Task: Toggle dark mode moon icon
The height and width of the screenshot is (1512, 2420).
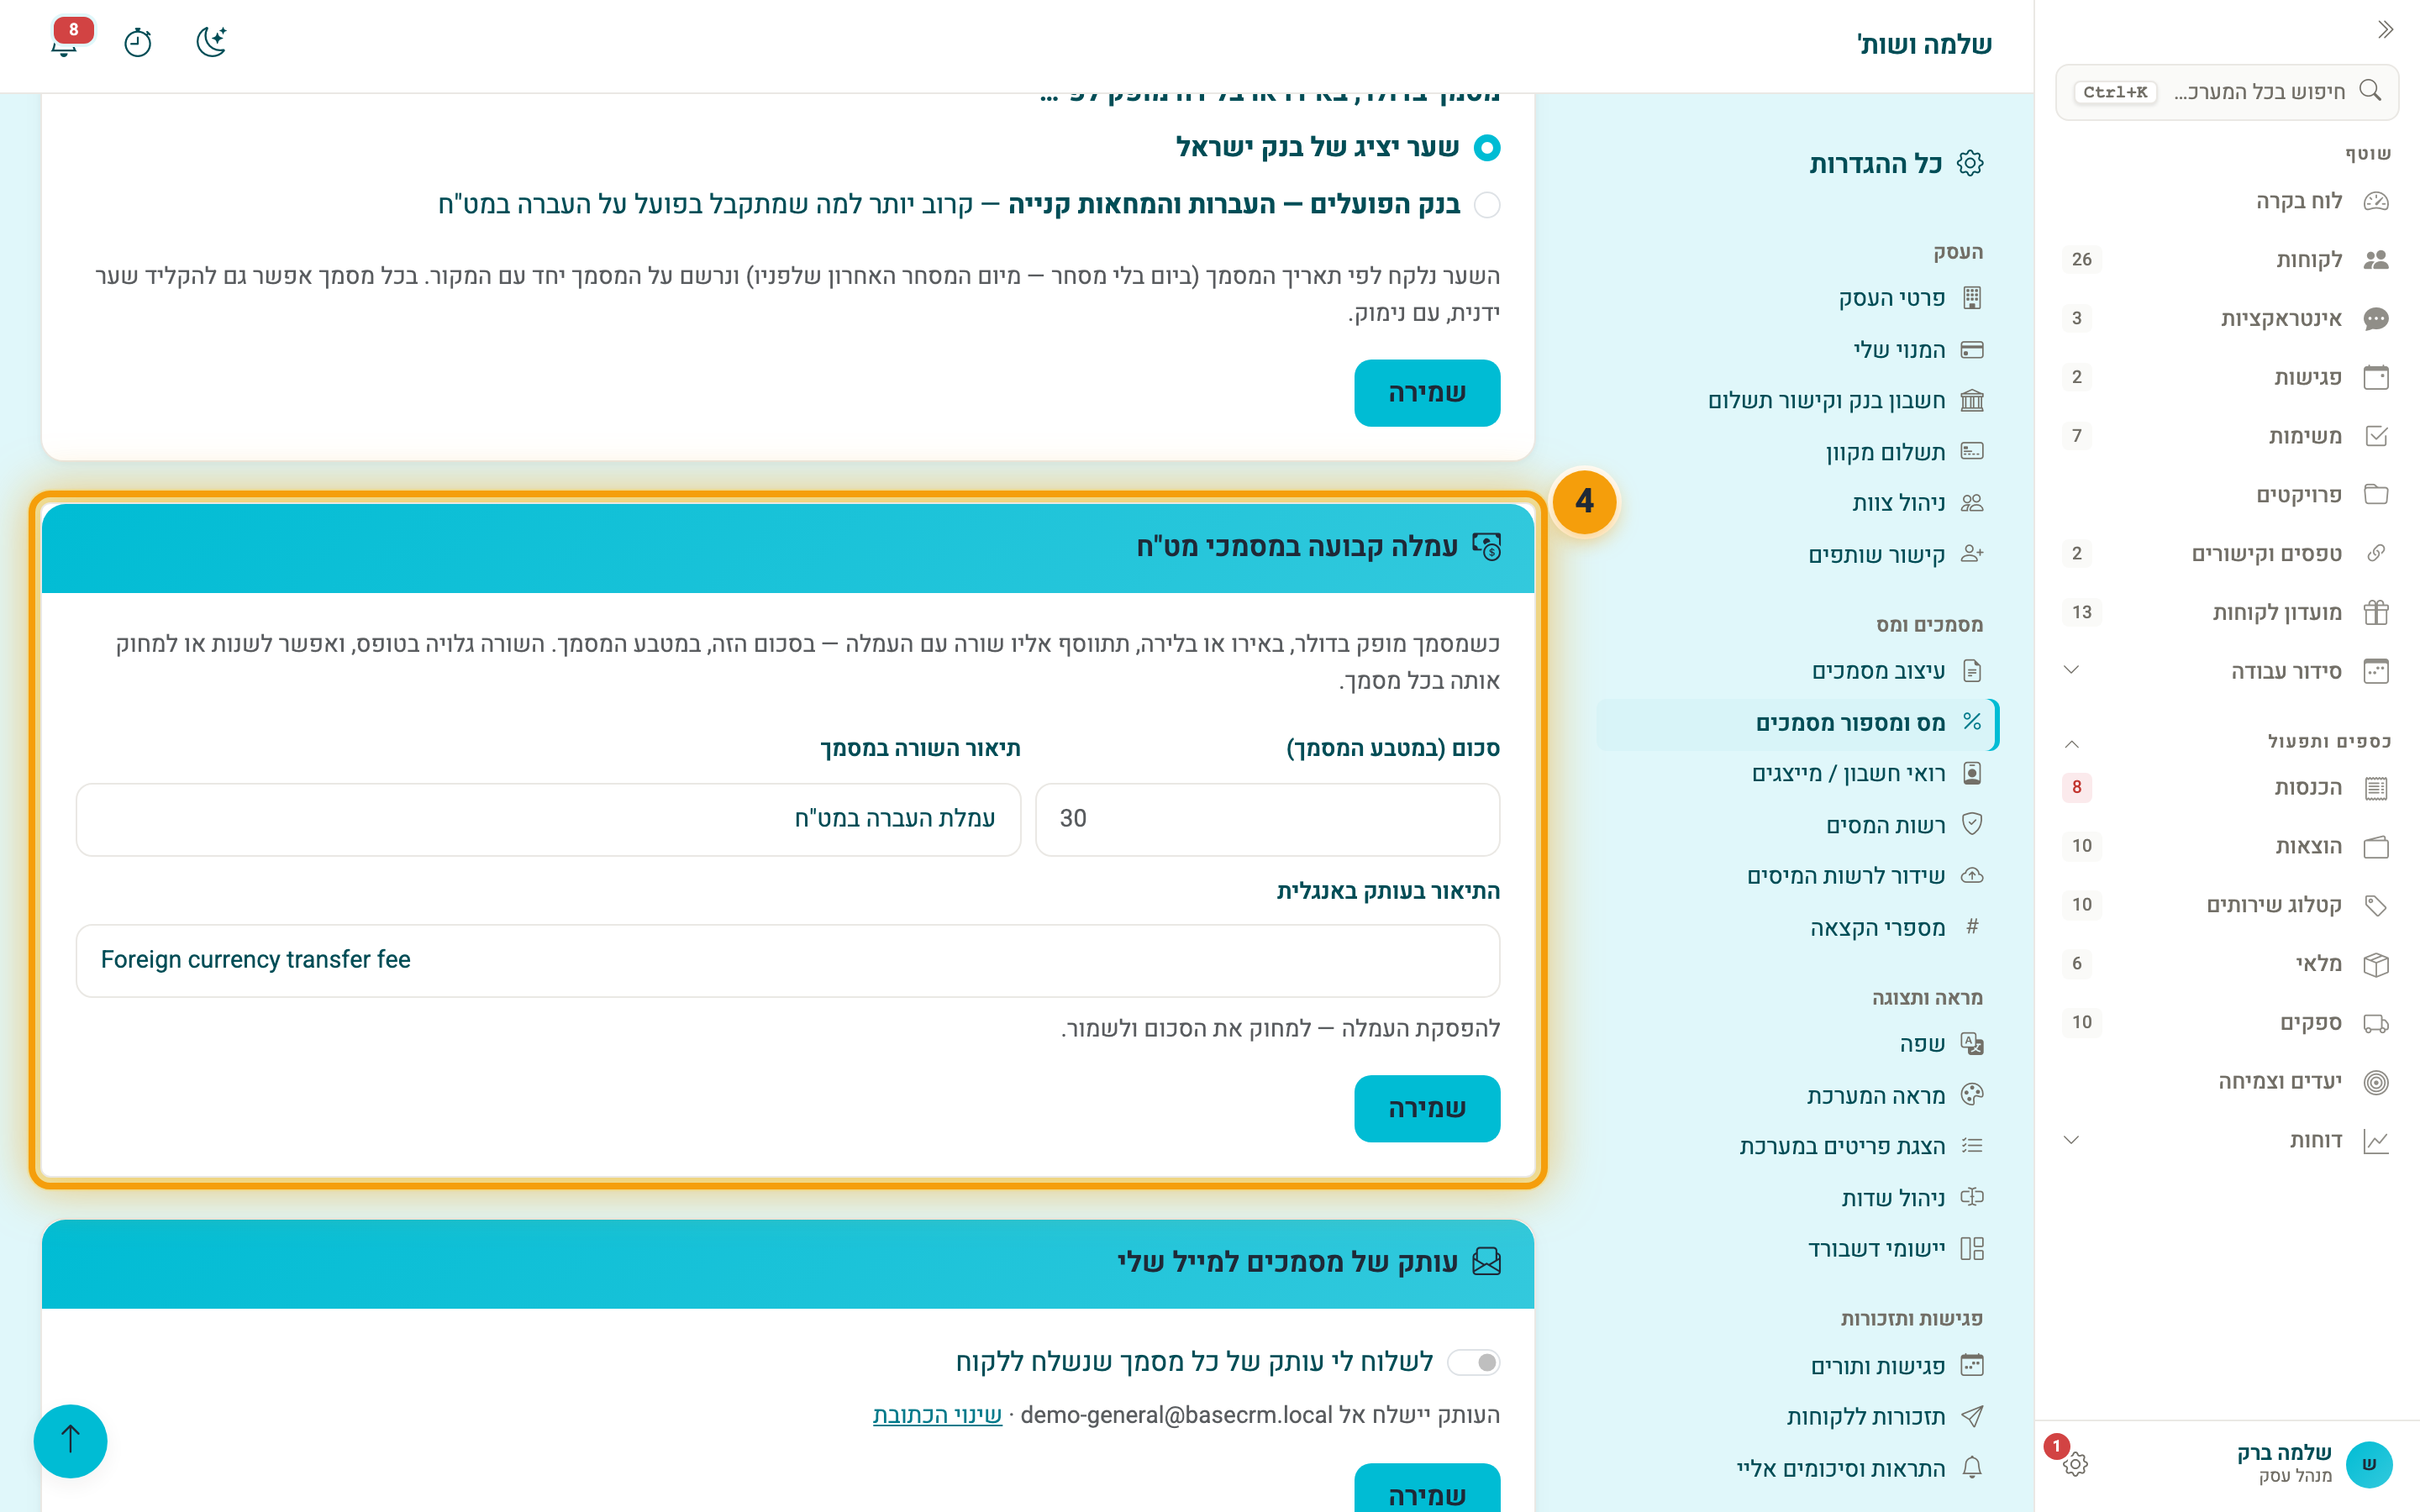Action: (211, 42)
